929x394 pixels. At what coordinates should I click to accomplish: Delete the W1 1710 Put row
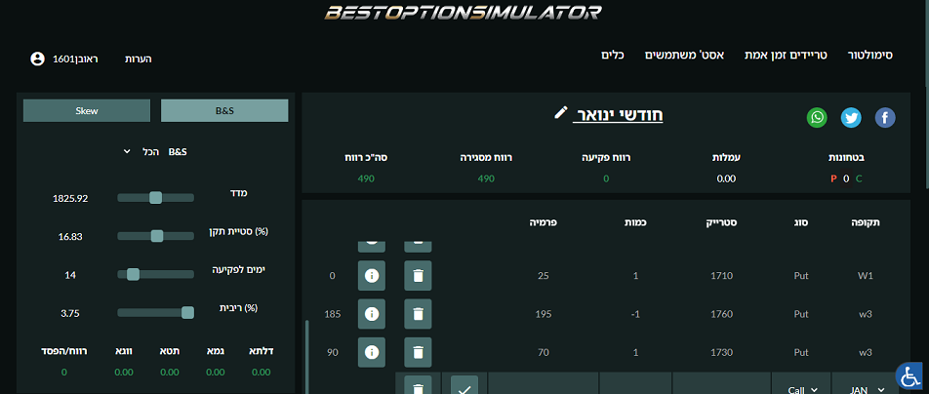(418, 276)
